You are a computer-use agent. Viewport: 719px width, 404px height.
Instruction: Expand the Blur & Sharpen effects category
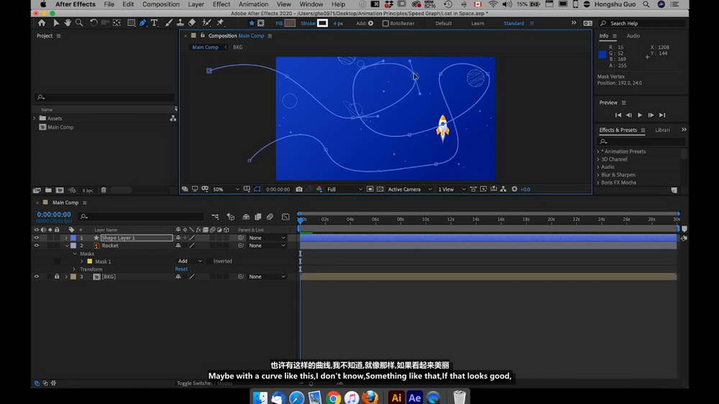pyautogui.click(x=598, y=175)
